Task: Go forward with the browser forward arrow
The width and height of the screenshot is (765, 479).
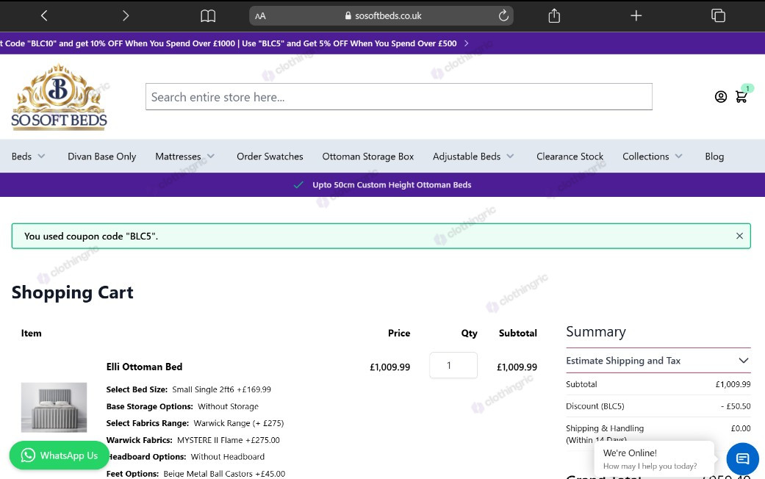Action: 126,15
